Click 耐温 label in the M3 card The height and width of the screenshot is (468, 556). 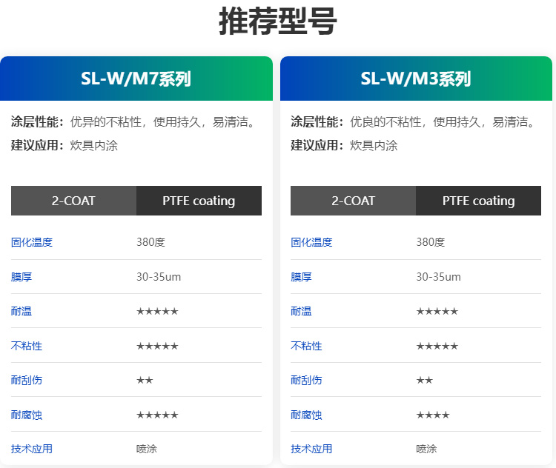[x=301, y=311]
